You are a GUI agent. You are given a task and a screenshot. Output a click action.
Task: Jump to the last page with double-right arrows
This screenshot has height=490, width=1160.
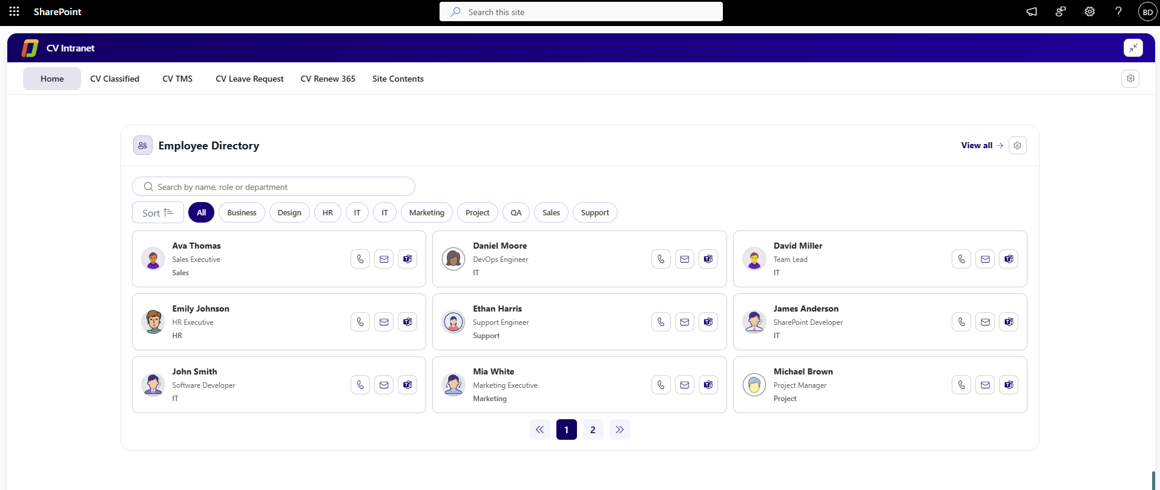coord(619,430)
